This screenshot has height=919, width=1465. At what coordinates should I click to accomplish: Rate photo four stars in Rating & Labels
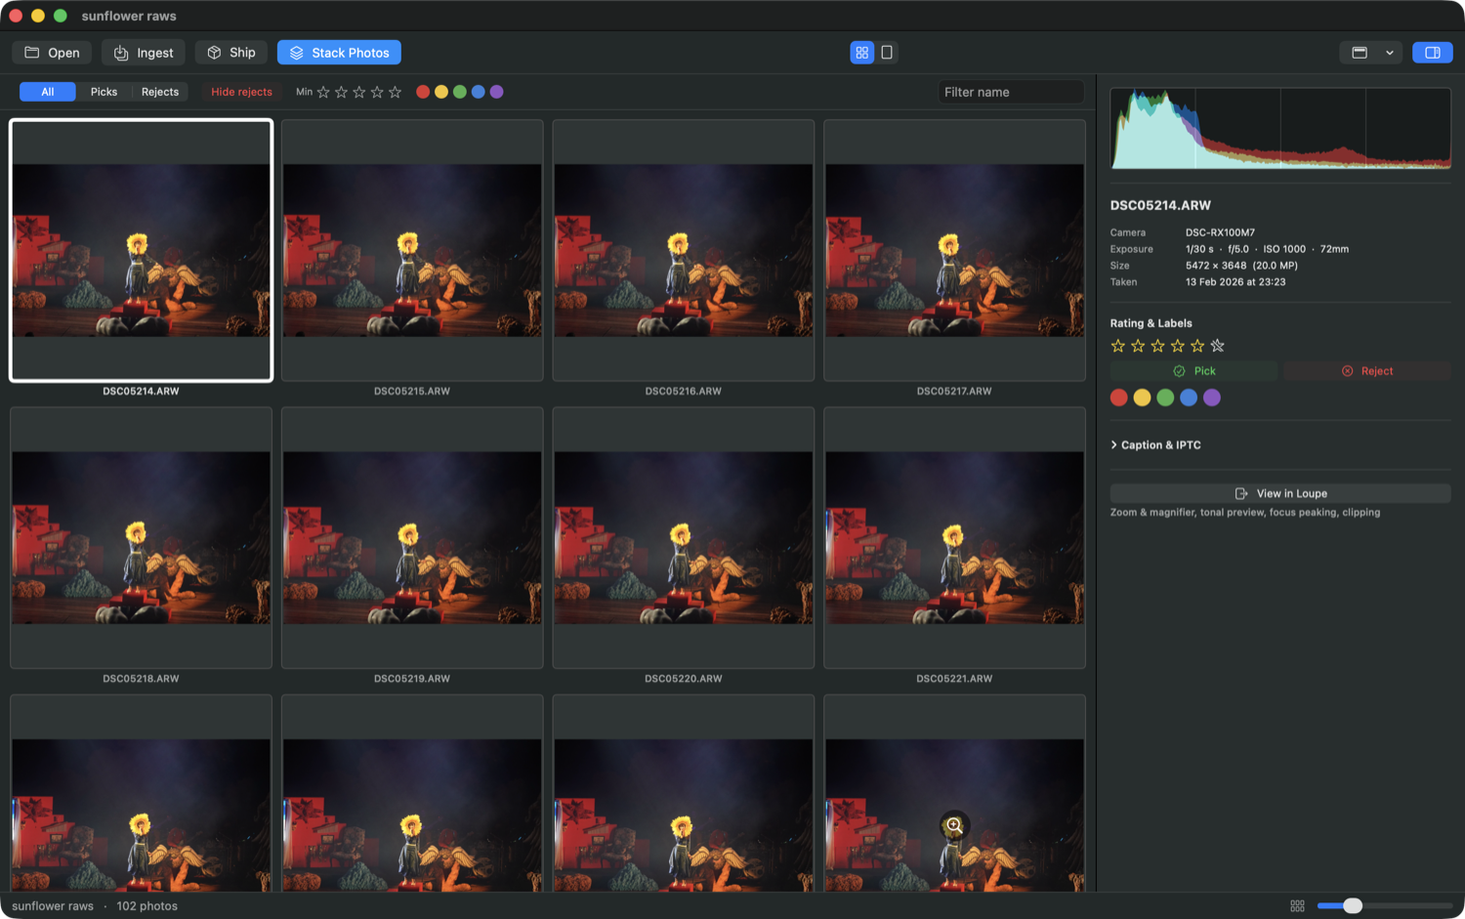(1178, 346)
